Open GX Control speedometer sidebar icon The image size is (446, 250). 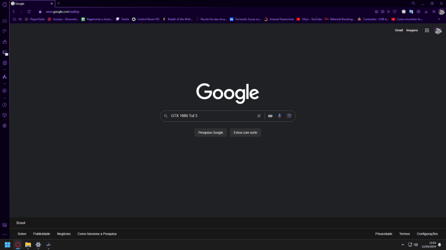pos(4,31)
